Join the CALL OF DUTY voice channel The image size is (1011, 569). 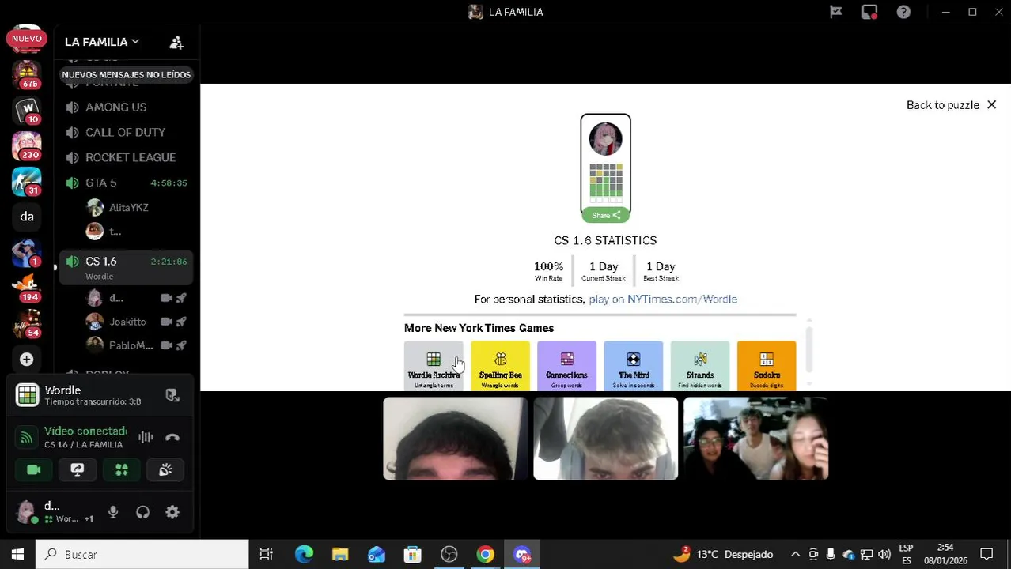tap(127, 133)
